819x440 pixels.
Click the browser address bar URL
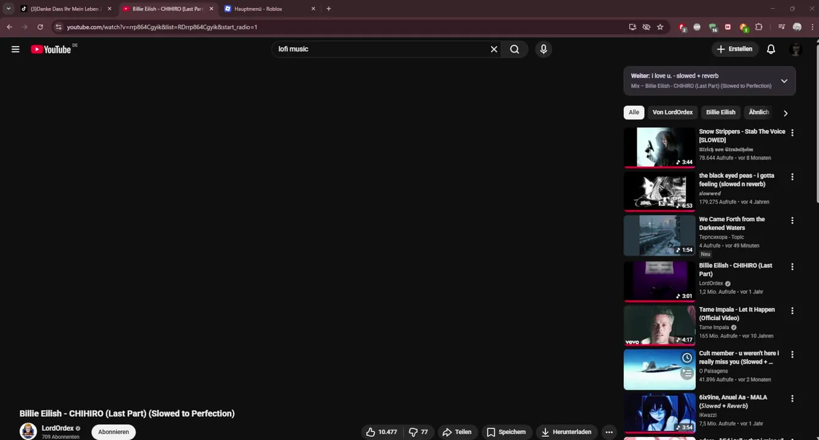tap(162, 27)
